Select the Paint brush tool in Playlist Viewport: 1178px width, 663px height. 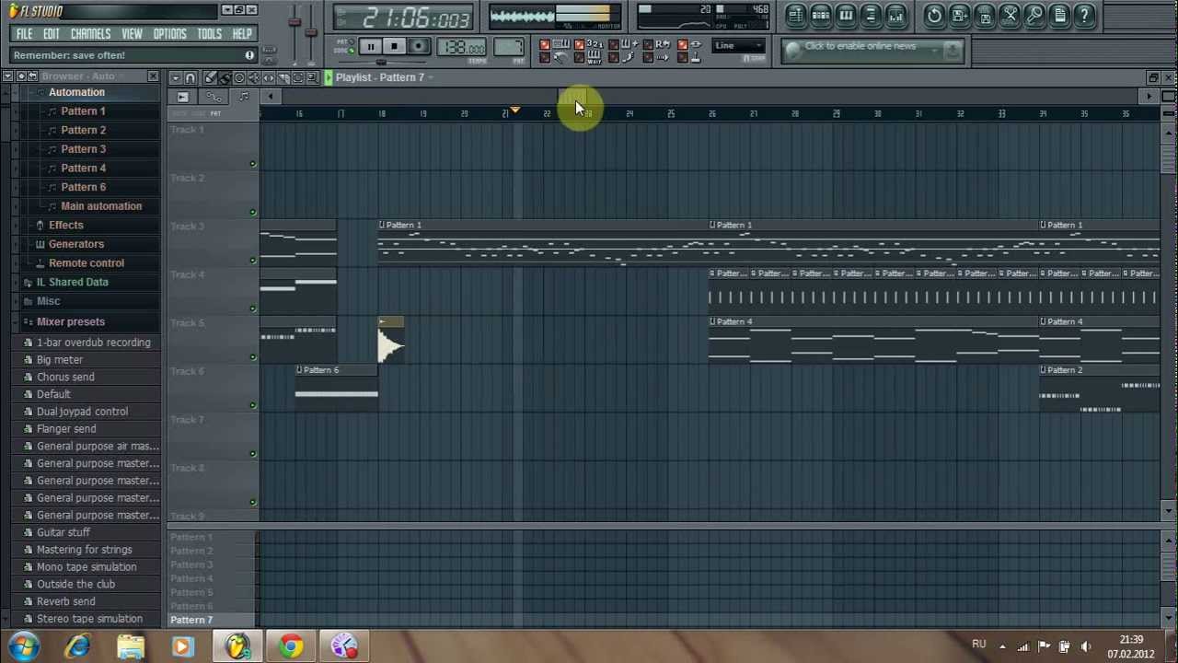point(225,78)
